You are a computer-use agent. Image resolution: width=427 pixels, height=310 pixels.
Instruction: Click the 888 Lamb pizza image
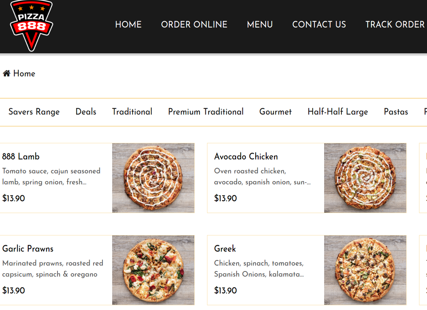pyautogui.click(x=153, y=178)
